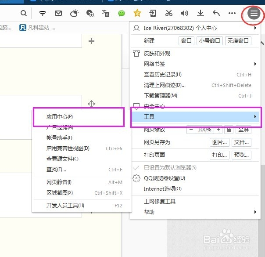Viewport: 265px width, 257px height.
Task: Toggle the zoom lock icon
Action: coord(229,130)
